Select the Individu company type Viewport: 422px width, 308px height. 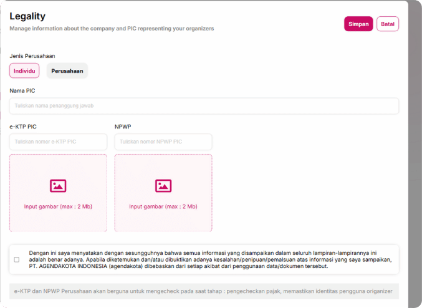pos(24,70)
